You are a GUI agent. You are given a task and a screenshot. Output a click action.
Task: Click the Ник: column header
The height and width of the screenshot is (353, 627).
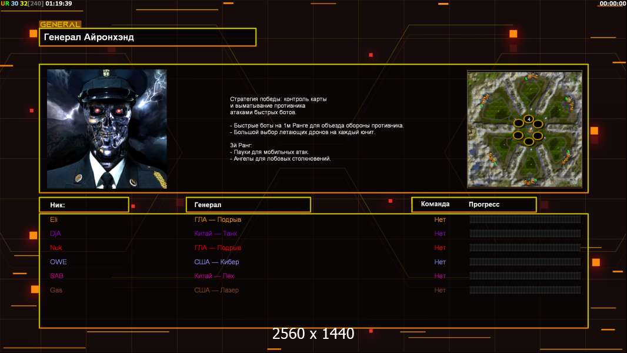84,205
